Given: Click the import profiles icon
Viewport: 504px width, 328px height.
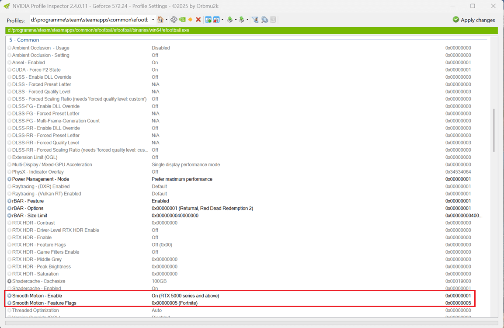Looking at the screenshot, I should [241, 20].
